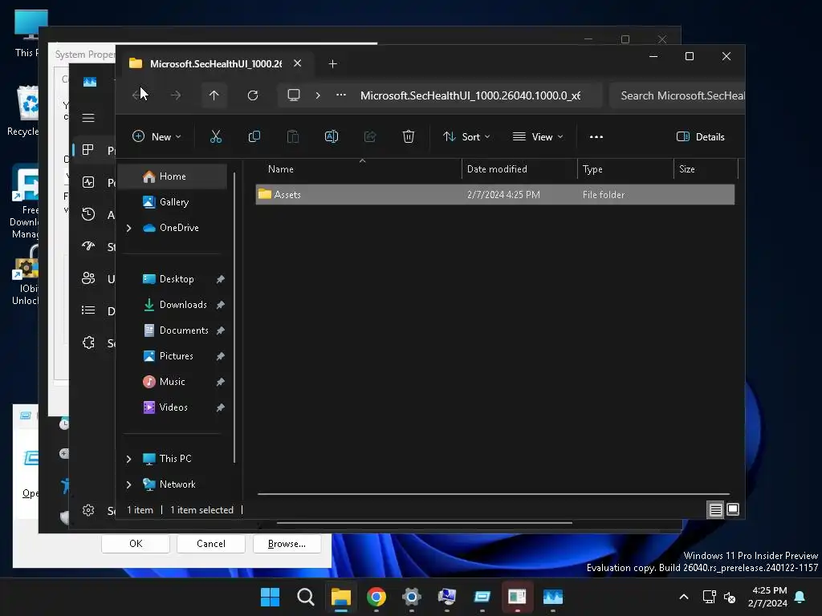Click Browse... button in background dialog
The width and height of the screenshot is (822, 616).
click(287, 544)
